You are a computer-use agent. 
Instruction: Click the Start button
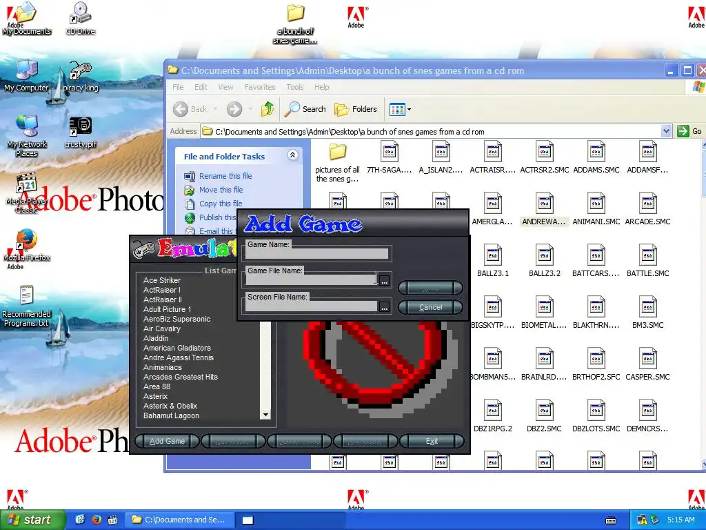pyautogui.click(x=32, y=520)
